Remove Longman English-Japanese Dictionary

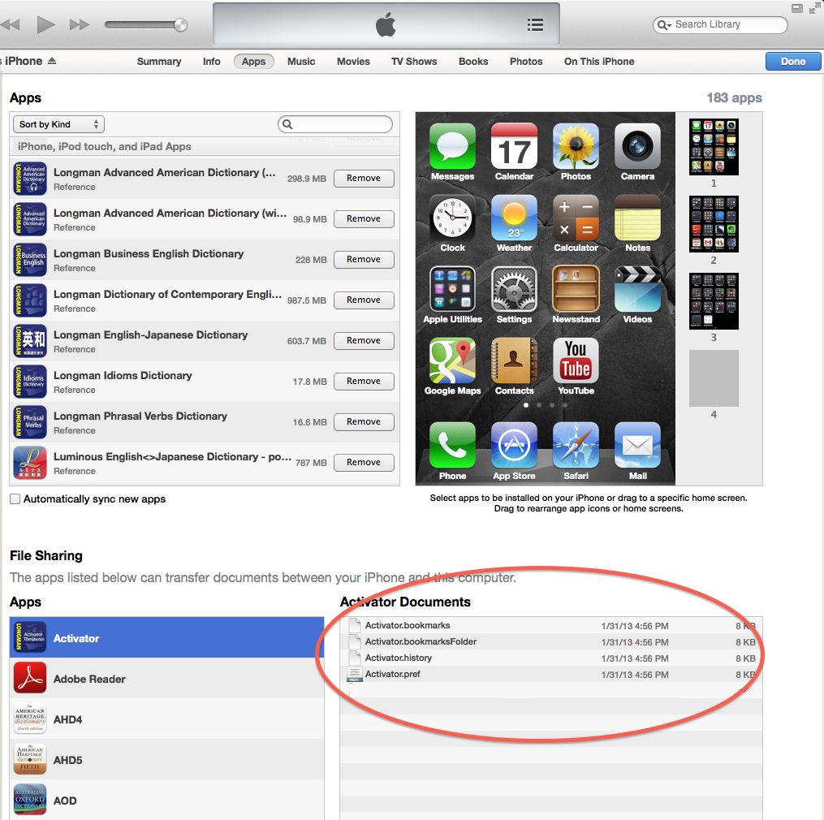[364, 341]
